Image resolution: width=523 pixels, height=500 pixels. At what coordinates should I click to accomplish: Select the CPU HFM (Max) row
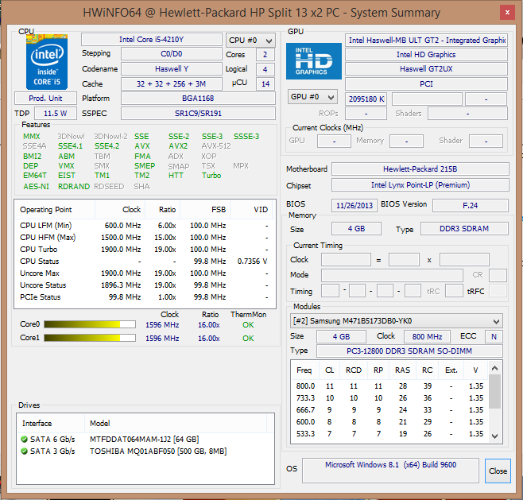click(x=144, y=238)
